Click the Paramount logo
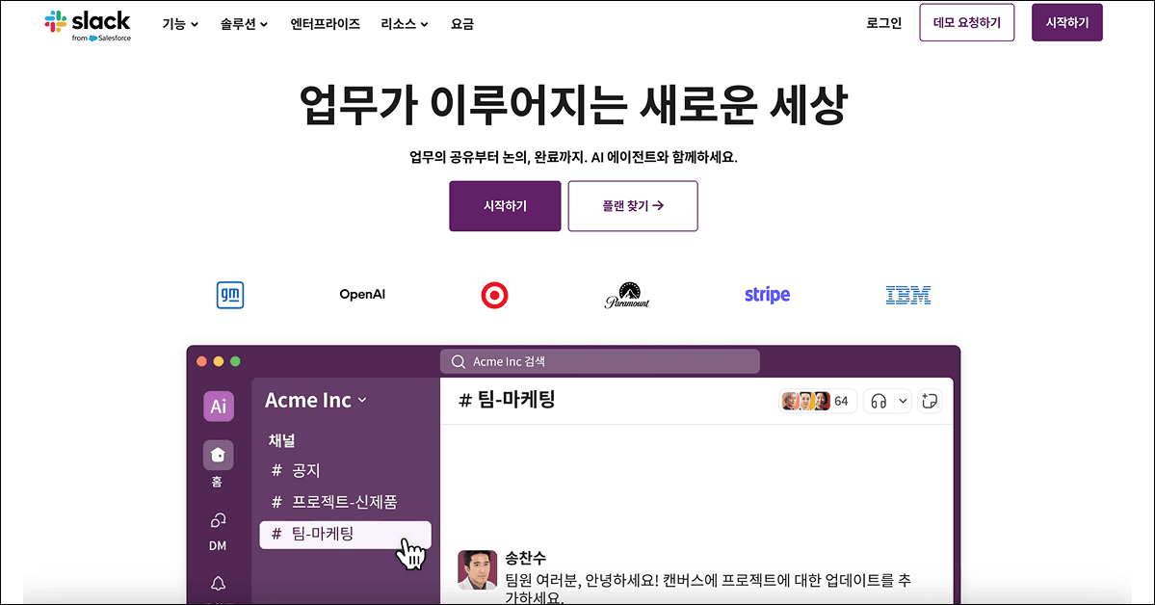The width and height of the screenshot is (1155, 605). click(627, 295)
